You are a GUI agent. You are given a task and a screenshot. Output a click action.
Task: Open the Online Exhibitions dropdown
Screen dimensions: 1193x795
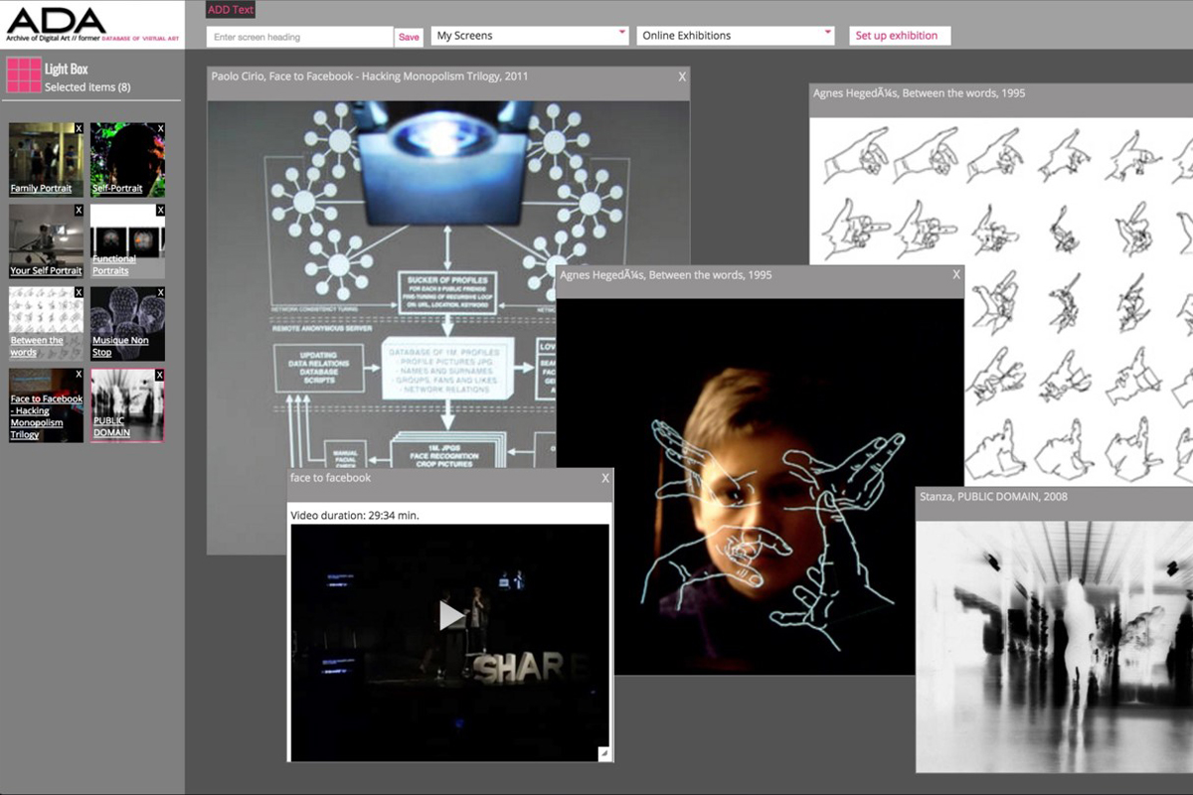click(734, 35)
